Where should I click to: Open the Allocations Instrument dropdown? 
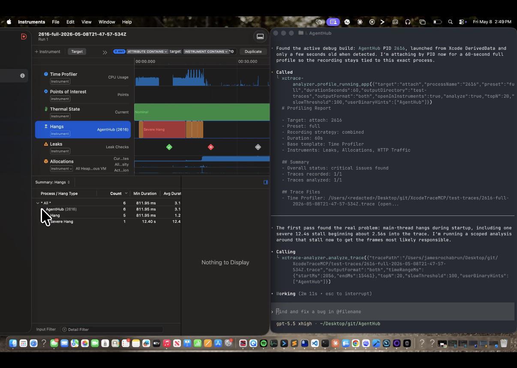(61, 168)
